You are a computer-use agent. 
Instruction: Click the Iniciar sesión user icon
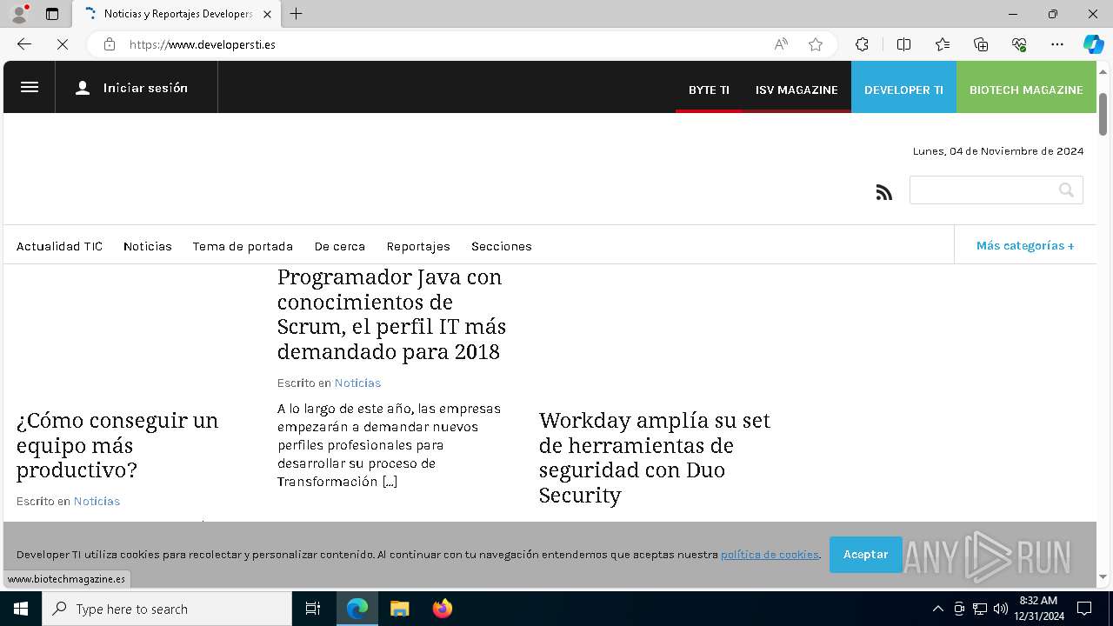83,88
